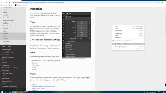
Task: Click the QR-code icon in the context menu
Action: pos(113,41)
